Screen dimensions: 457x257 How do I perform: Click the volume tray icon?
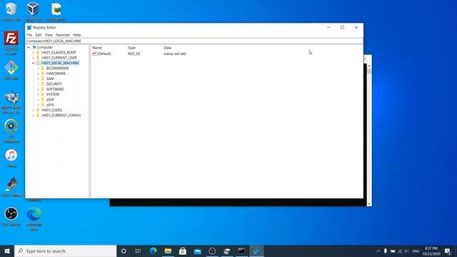point(406,251)
